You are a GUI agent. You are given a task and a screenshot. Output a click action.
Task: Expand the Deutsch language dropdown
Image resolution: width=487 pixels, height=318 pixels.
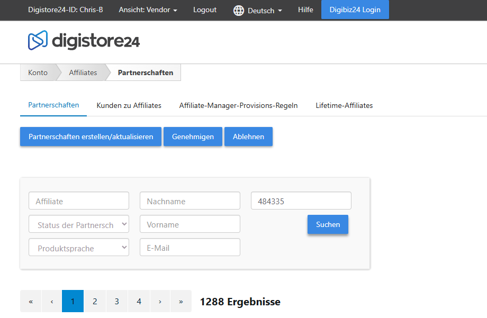click(x=265, y=11)
